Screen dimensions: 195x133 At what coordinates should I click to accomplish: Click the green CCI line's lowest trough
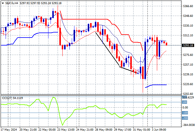point(62,125)
